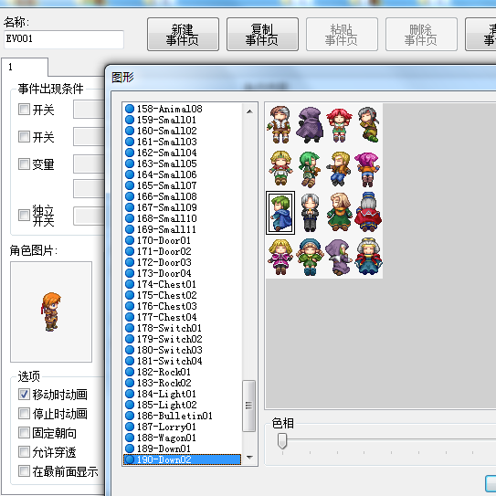Tick the 变量 condition checkbox
This screenshot has height=496, width=496.
tap(24, 164)
